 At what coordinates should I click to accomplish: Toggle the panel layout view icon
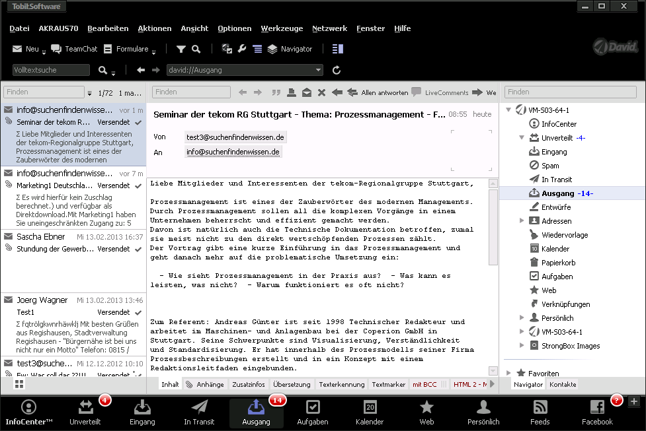tap(338, 49)
